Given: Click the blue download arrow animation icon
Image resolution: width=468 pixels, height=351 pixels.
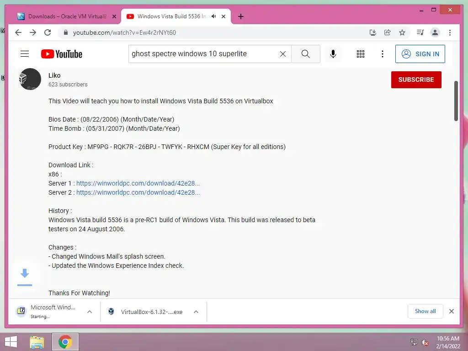Looking at the screenshot, I should pyautogui.click(x=25, y=277).
